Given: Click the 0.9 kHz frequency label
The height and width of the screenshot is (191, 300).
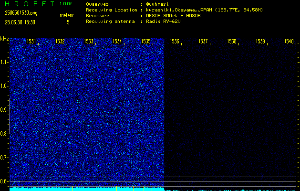Looking at the screenshot, I should tap(4, 110).
